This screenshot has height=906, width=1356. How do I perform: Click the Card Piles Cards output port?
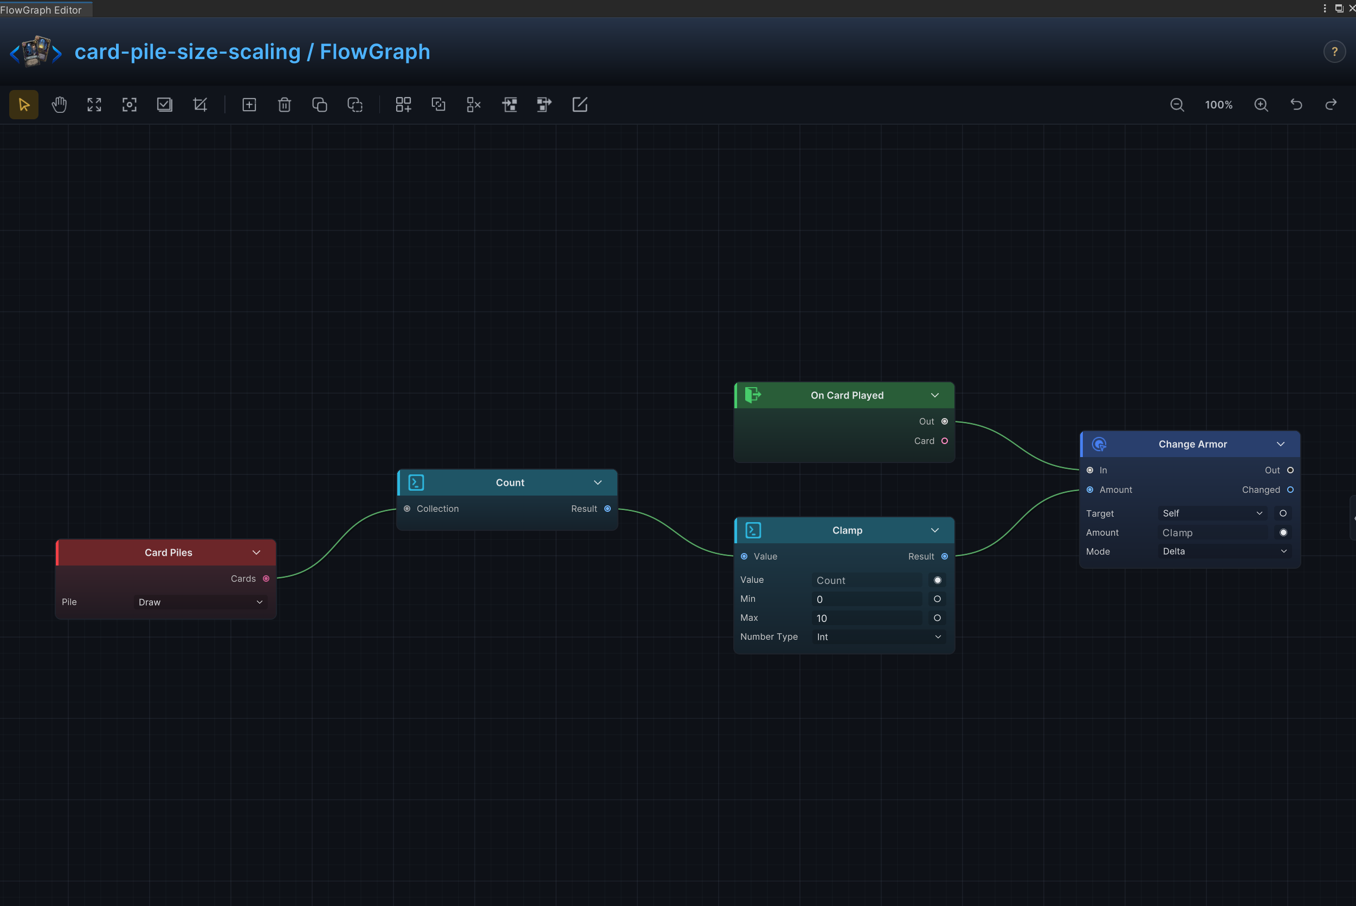(266, 579)
